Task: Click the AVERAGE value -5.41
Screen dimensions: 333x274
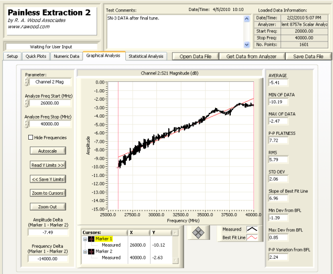Action: (x=278, y=82)
